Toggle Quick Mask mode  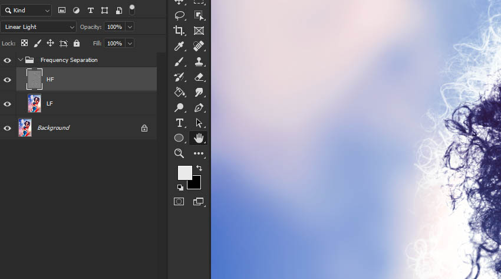point(179,201)
